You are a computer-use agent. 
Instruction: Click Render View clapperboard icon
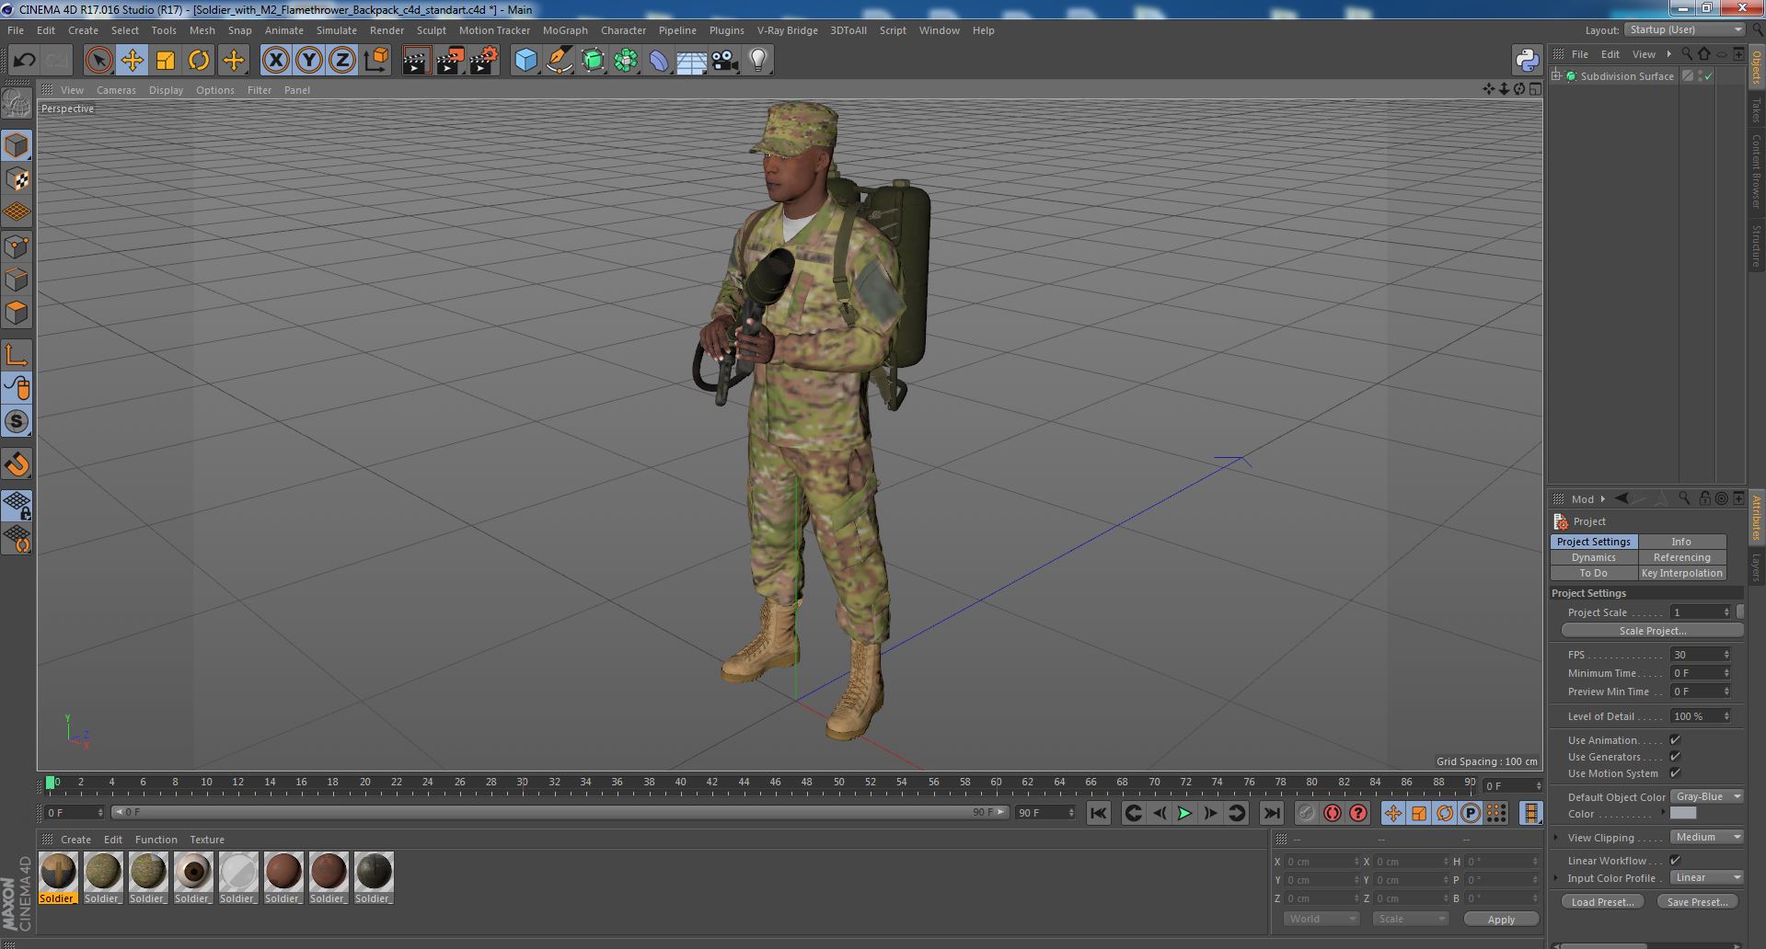tap(416, 61)
